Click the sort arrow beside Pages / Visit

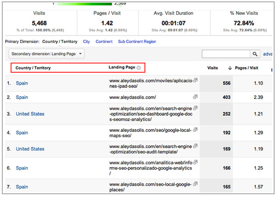point(230,68)
